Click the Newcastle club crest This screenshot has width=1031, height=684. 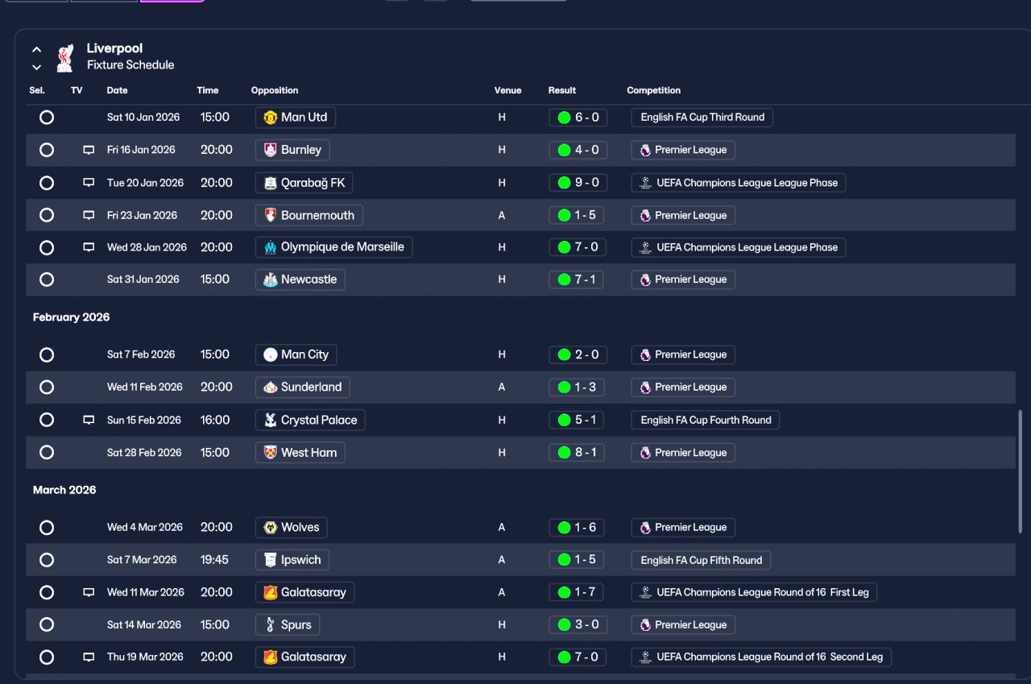(271, 280)
